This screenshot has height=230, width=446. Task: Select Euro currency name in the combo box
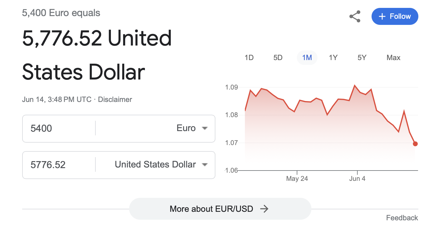(x=186, y=128)
